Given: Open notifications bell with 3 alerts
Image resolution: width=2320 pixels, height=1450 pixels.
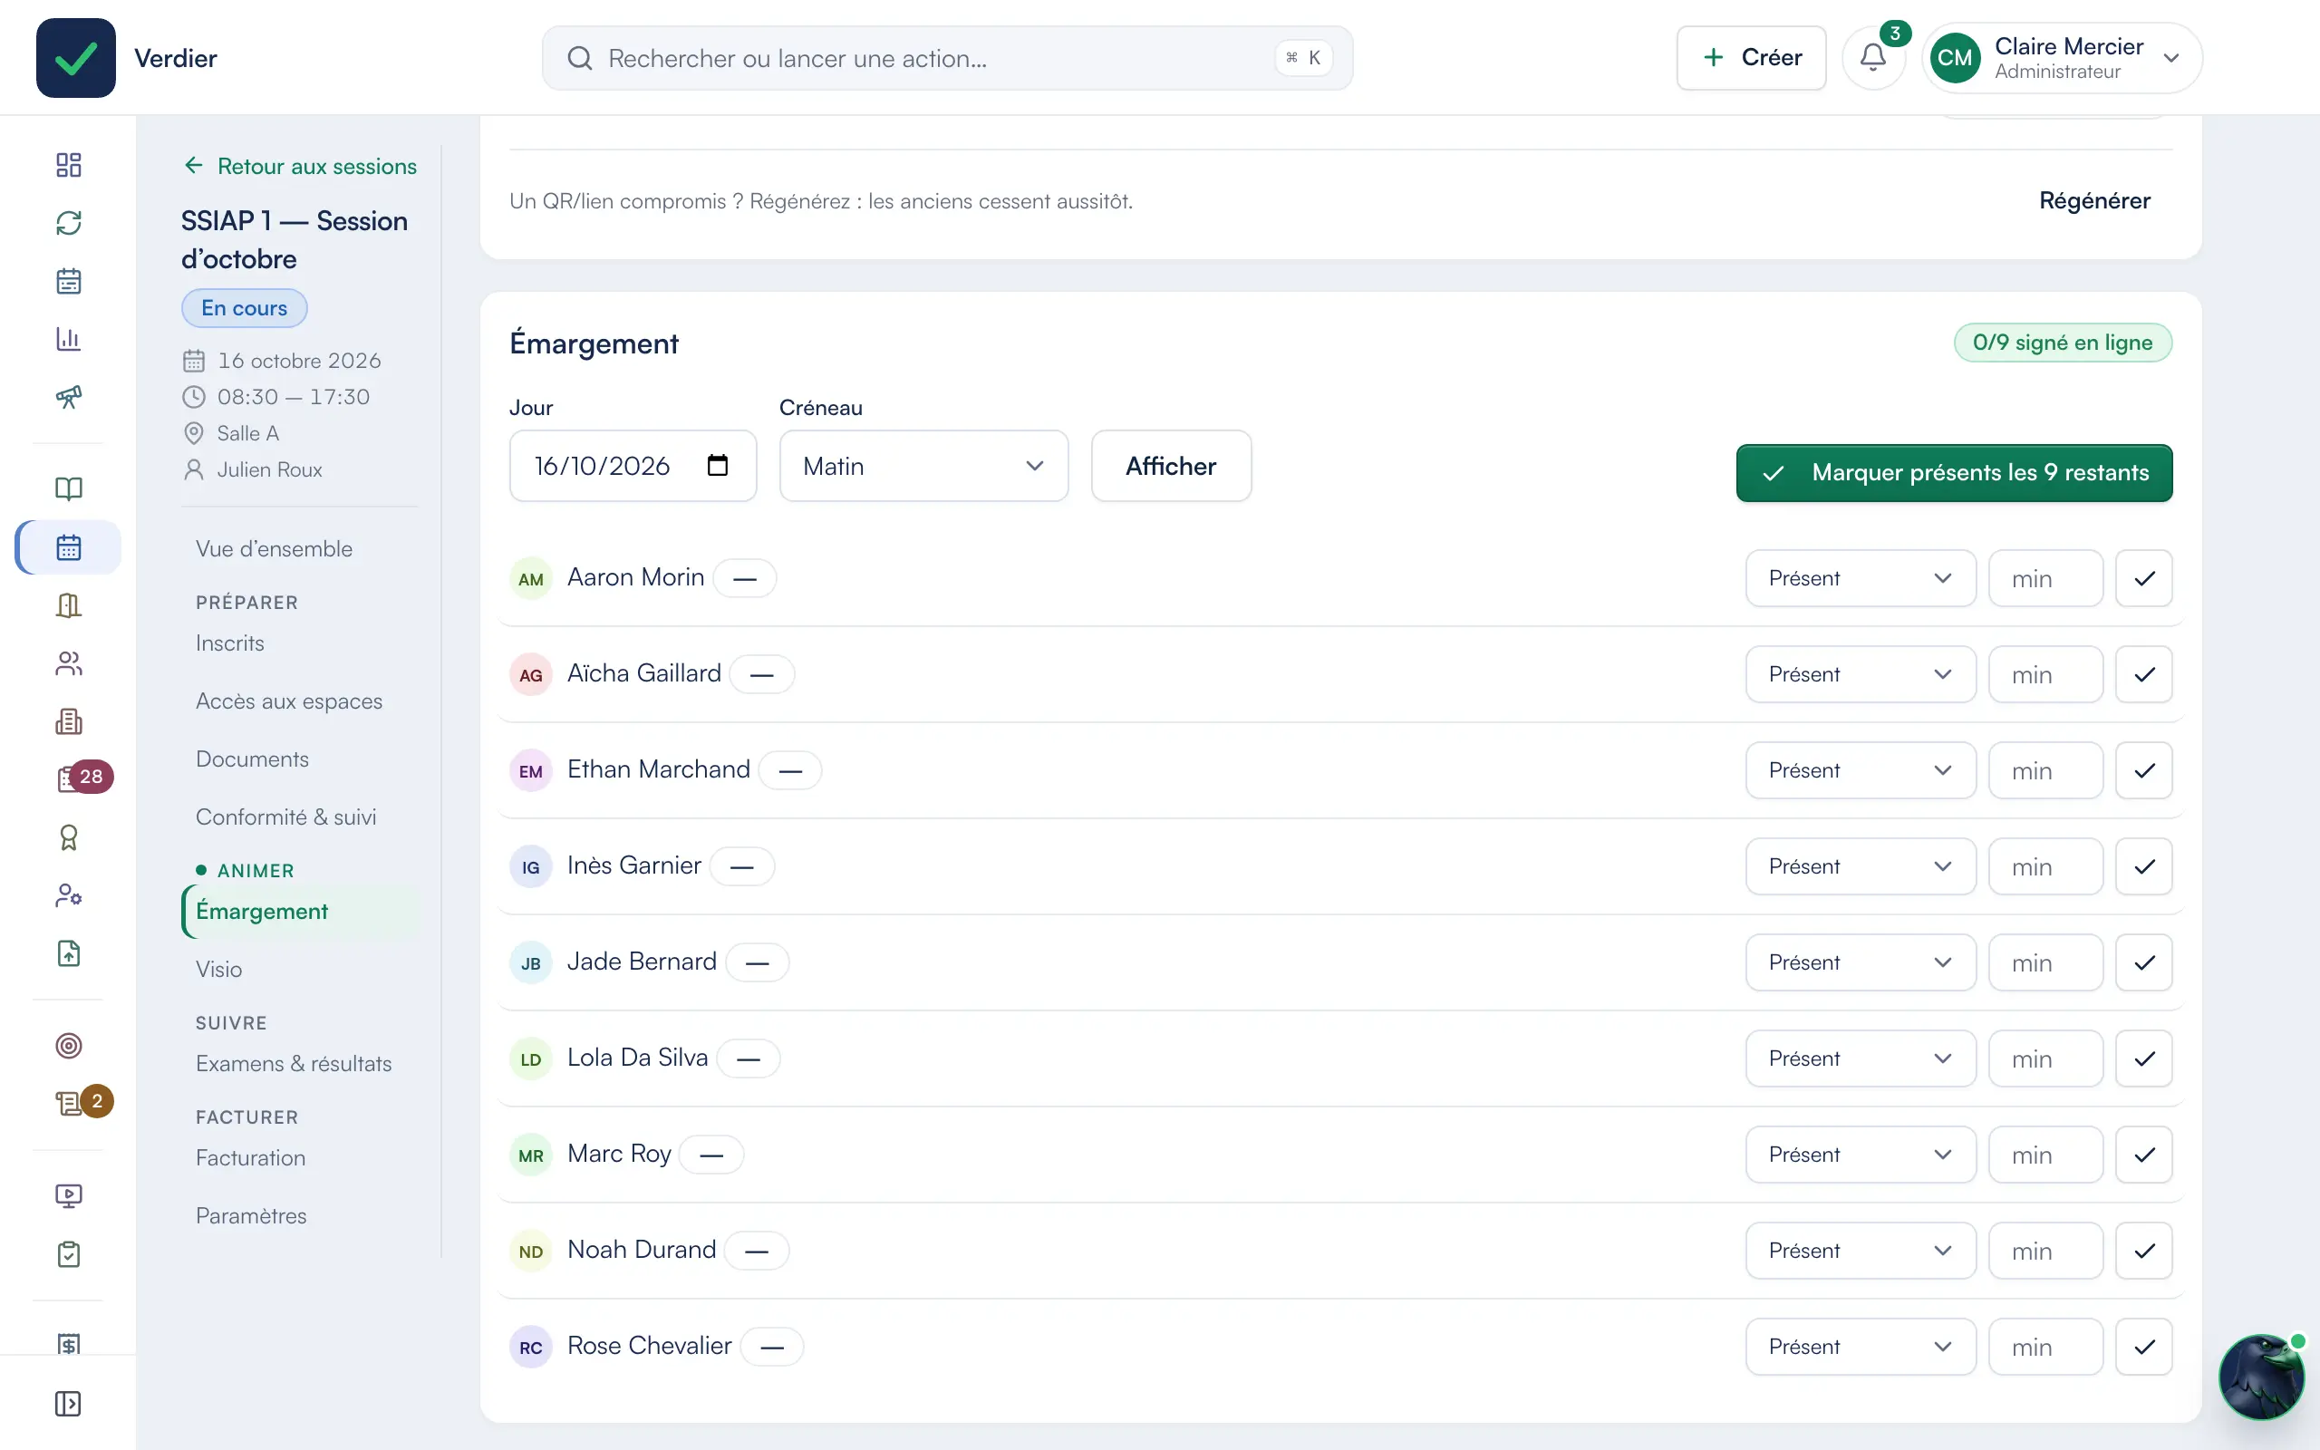Looking at the screenshot, I should tap(1873, 57).
